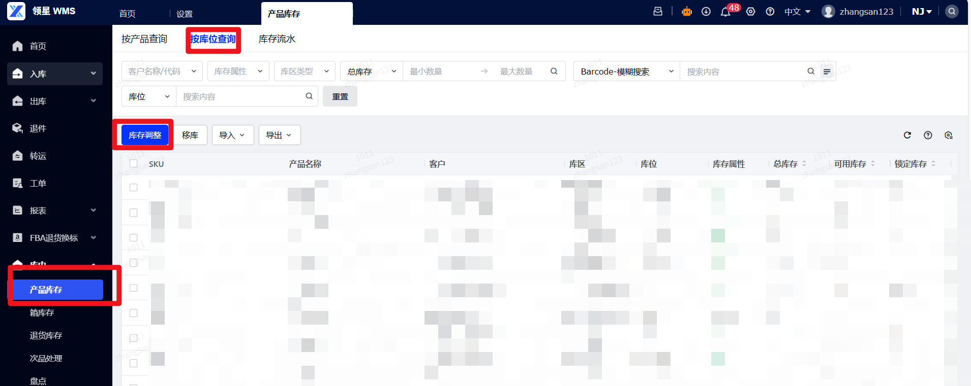Image resolution: width=971 pixels, height=386 pixels.
Task: Open the table help question icon
Action: pyautogui.click(x=928, y=135)
